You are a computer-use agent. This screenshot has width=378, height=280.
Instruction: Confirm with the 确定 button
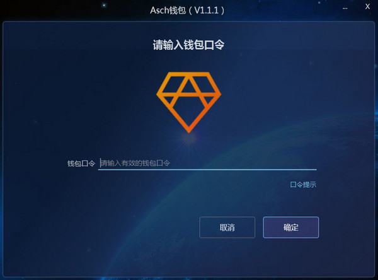[290, 228]
